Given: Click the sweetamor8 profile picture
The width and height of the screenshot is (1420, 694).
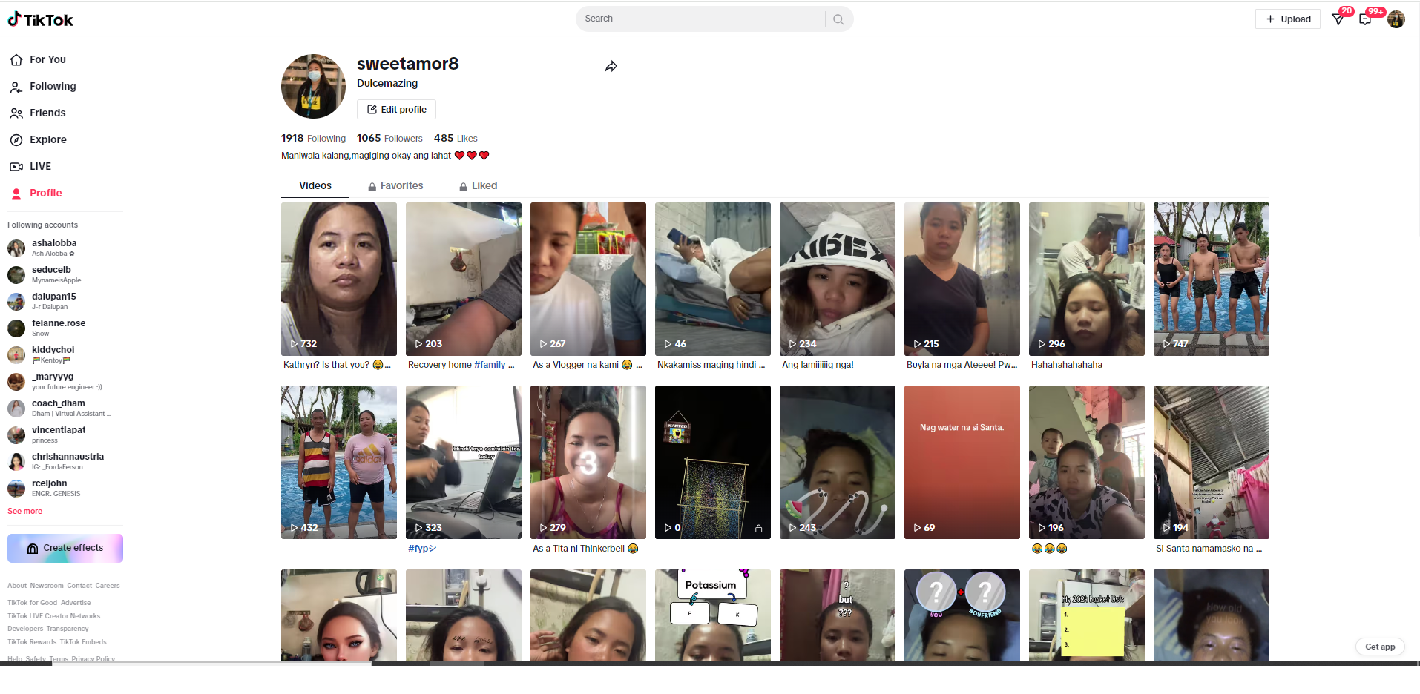Looking at the screenshot, I should tap(313, 86).
